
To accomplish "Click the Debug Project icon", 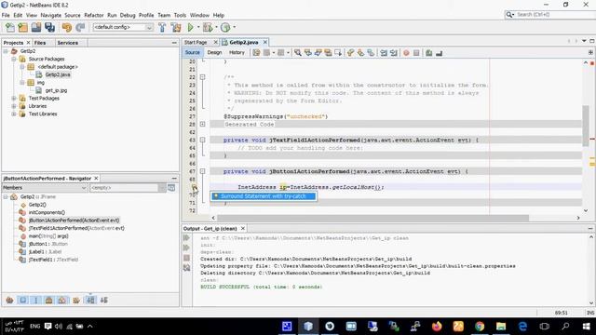I will click(x=208, y=27).
